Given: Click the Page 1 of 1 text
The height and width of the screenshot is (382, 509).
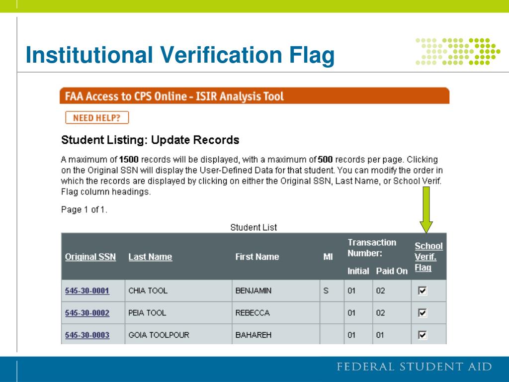Looking at the screenshot, I should (84, 209).
